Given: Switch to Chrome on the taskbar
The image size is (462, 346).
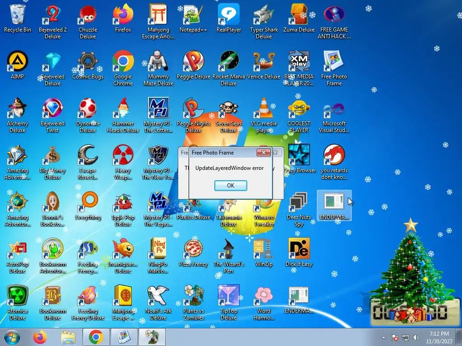Looking at the screenshot, I should click(x=96, y=337).
